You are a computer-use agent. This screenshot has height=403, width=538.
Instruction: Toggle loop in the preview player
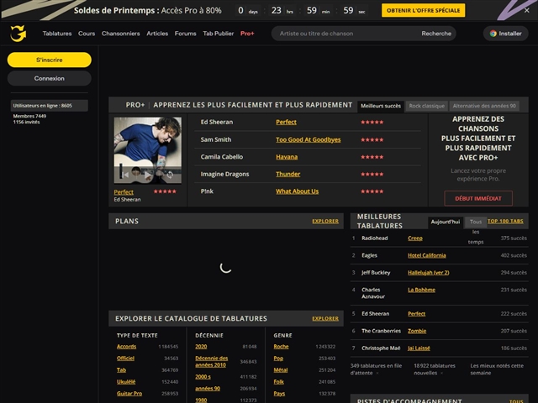pos(170,175)
